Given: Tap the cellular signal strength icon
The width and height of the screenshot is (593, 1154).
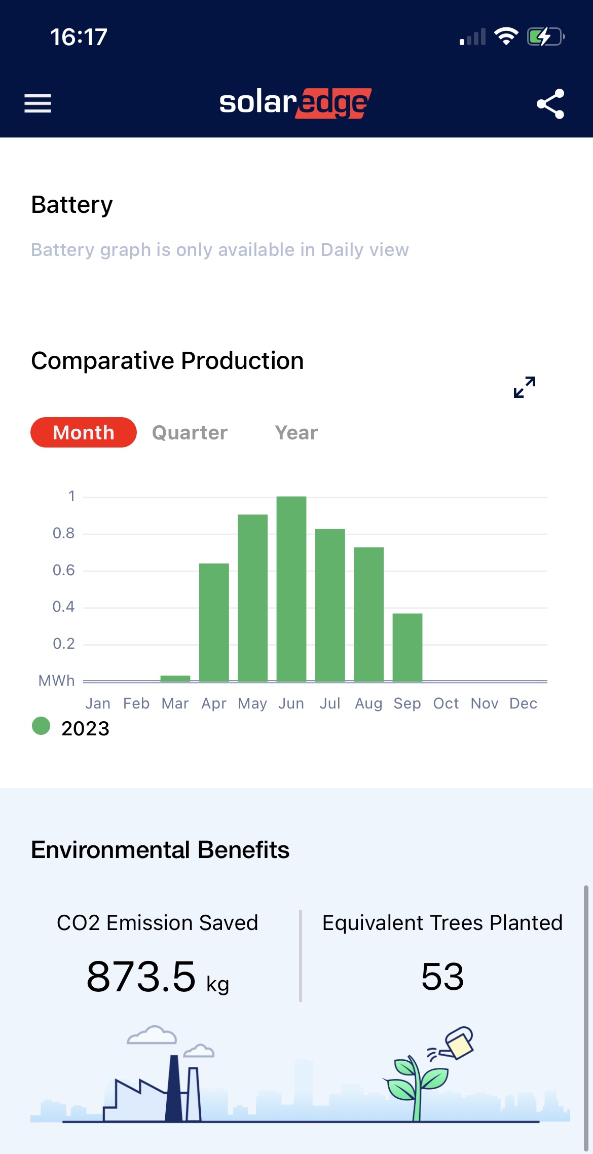Looking at the screenshot, I should tap(472, 38).
